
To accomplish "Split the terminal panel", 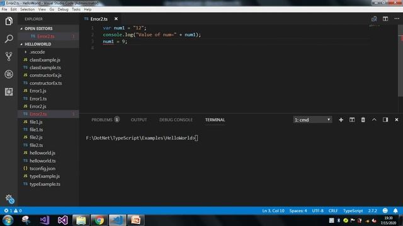I will [352, 120].
